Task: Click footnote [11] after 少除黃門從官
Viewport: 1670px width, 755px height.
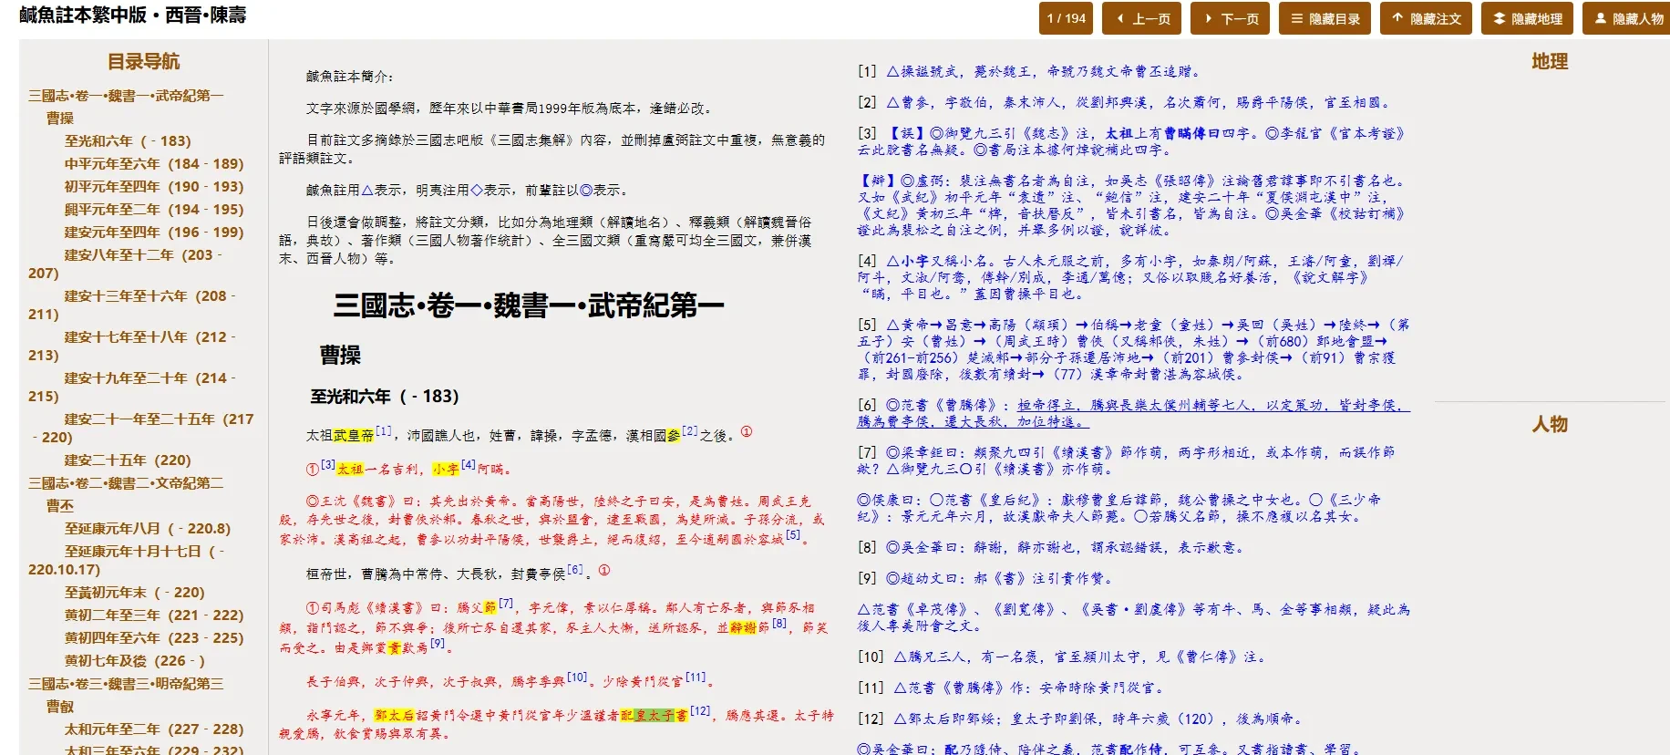Action: pos(696,677)
